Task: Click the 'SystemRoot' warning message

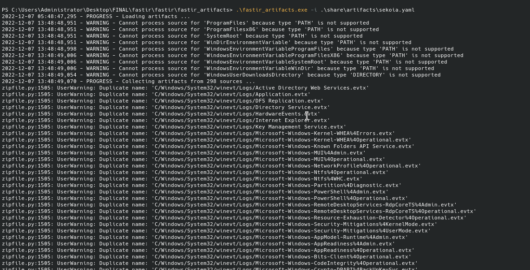Action: [x=182, y=36]
